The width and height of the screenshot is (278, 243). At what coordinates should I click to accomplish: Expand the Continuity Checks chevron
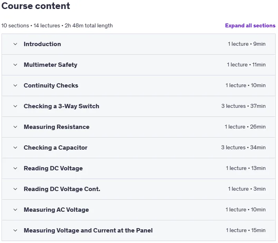click(x=15, y=86)
